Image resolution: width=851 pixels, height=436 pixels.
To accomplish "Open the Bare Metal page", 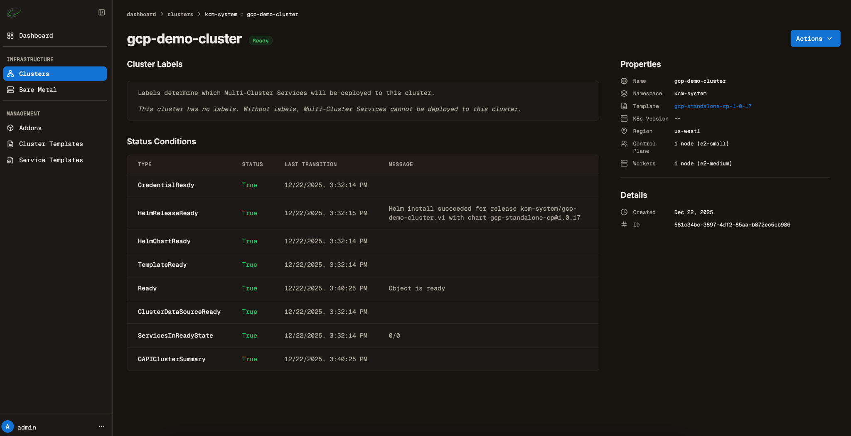I will click(x=38, y=90).
